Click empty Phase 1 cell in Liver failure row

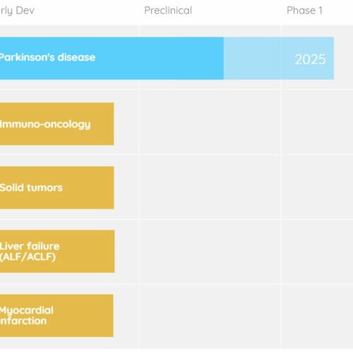[x=317, y=251]
